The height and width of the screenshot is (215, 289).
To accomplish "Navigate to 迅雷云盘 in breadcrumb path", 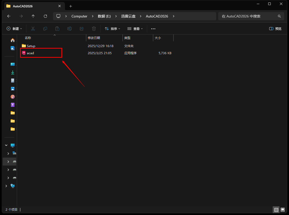I will (x=129, y=16).
